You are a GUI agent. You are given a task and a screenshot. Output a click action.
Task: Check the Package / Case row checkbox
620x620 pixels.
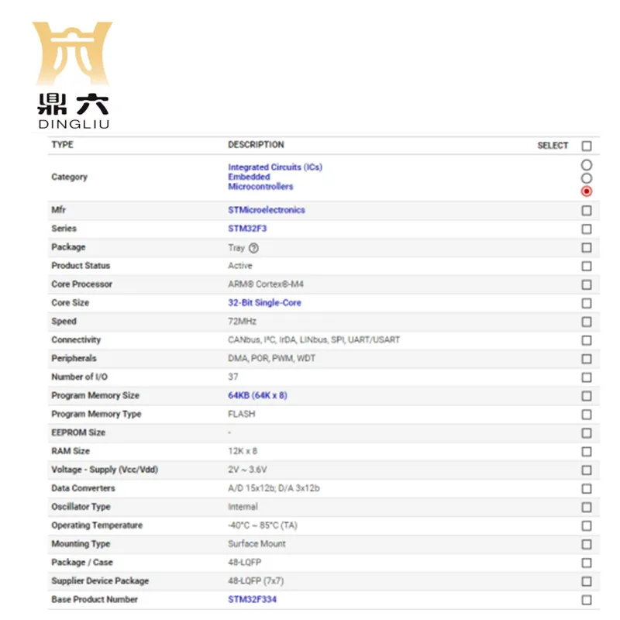coord(587,563)
